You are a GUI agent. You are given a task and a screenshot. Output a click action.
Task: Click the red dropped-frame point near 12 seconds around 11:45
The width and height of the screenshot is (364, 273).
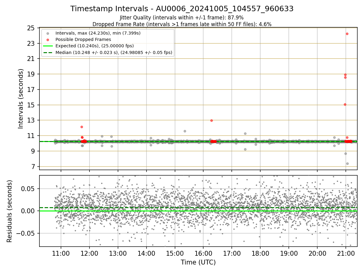(x=82, y=127)
